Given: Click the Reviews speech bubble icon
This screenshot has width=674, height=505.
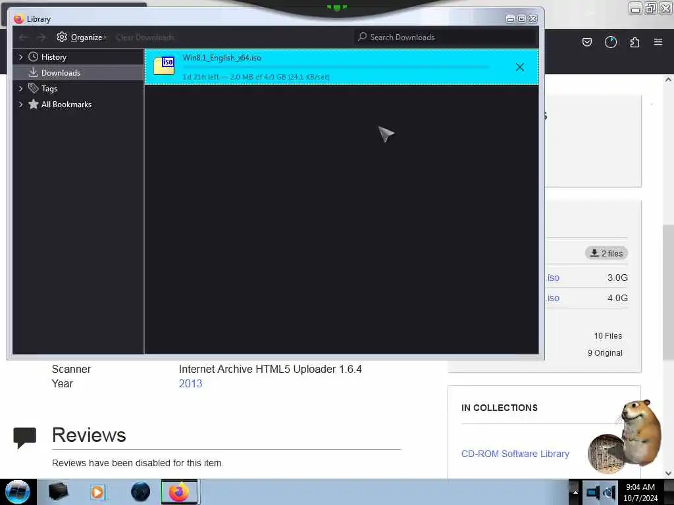Looking at the screenshot, I should click(24, 437).
